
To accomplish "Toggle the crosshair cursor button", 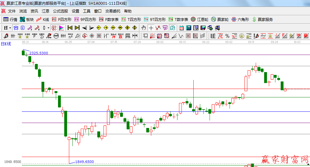I will tap(151, 28).
